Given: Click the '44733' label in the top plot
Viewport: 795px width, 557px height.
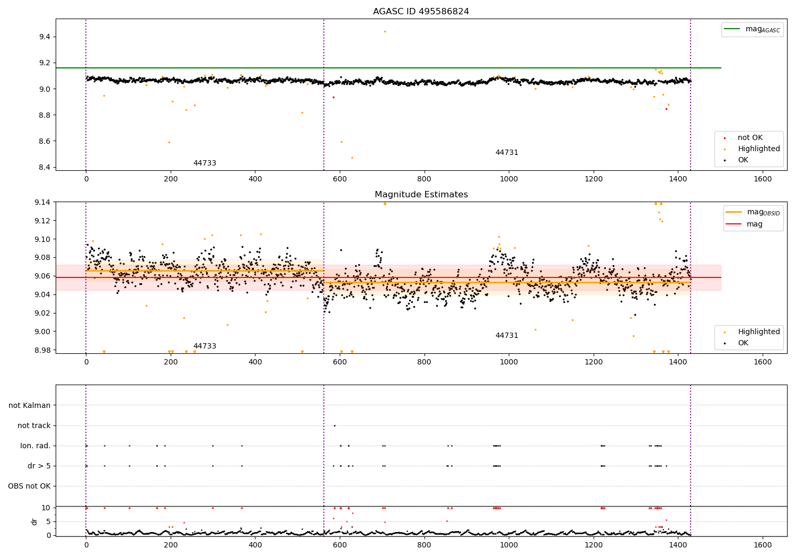Looking at the screenshot, I should tap(205, 163).
